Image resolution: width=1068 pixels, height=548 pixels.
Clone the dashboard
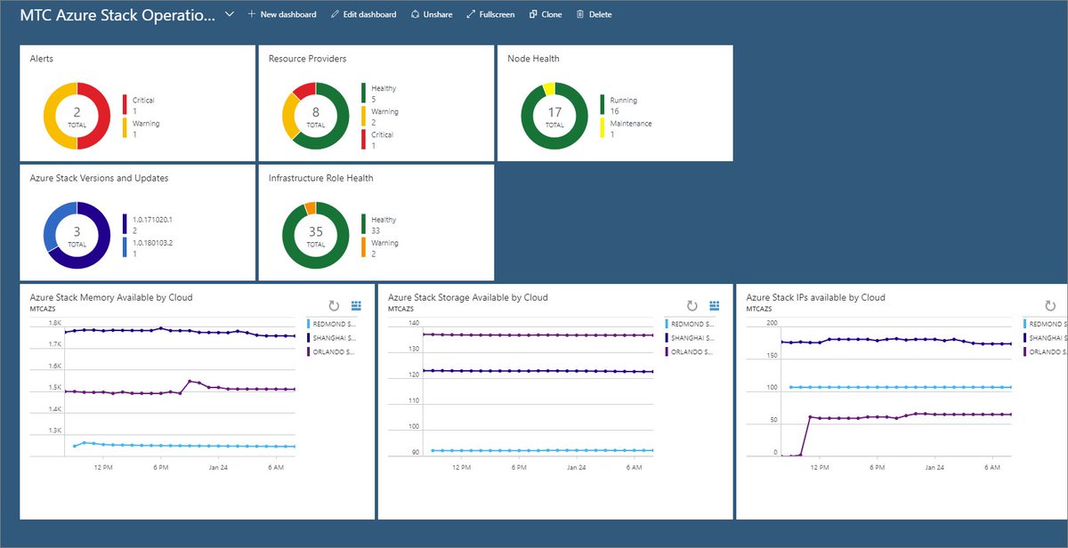(x=546, y=15)
